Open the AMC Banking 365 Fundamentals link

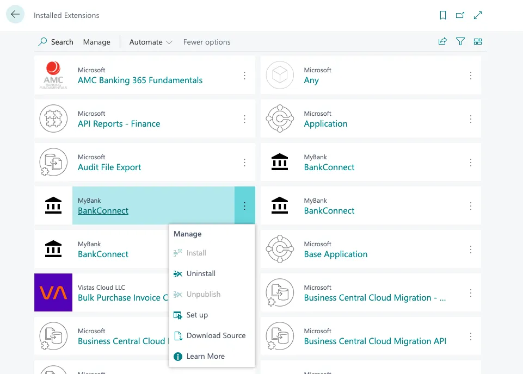[x=140, y=80]
